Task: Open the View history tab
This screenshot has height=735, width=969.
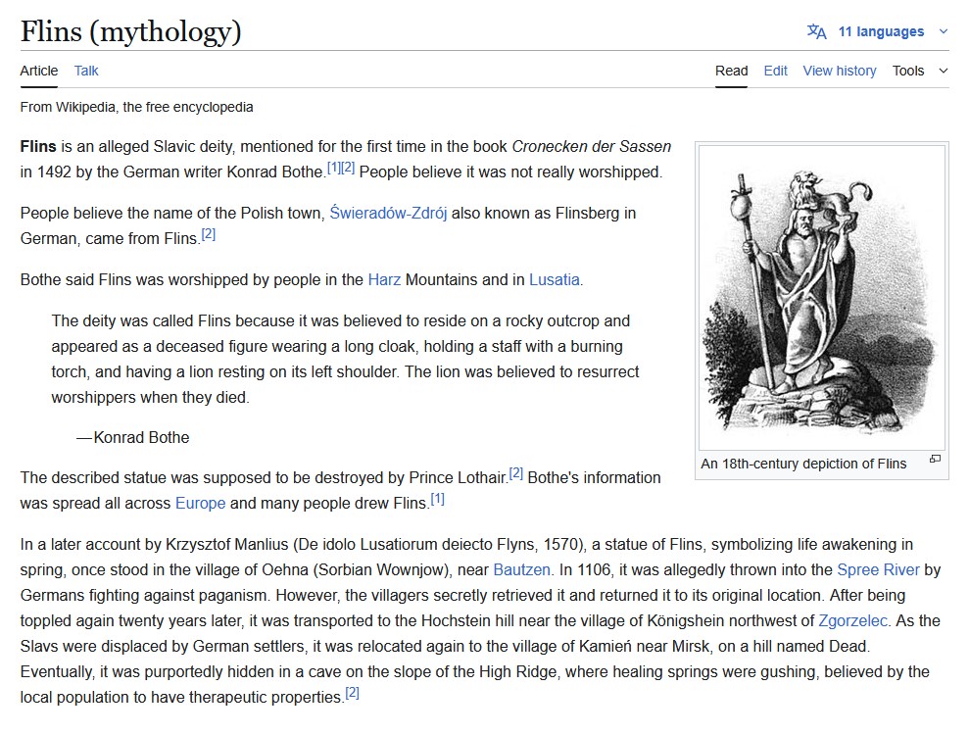Action: [x=840, y=72]
